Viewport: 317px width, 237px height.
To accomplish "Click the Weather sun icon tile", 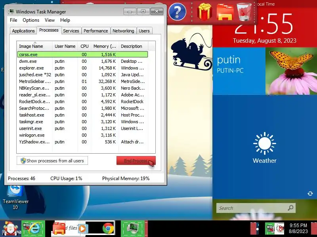I will pyautogui.click(x=264, y=143).
